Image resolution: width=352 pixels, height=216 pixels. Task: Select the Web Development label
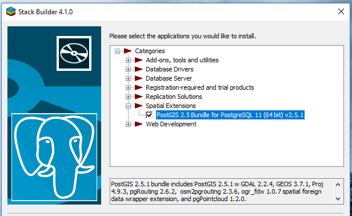point(171,124)
